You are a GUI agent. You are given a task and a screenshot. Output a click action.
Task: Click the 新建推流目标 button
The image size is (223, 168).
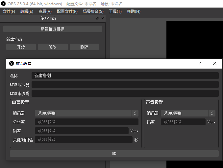pos(53,29)
